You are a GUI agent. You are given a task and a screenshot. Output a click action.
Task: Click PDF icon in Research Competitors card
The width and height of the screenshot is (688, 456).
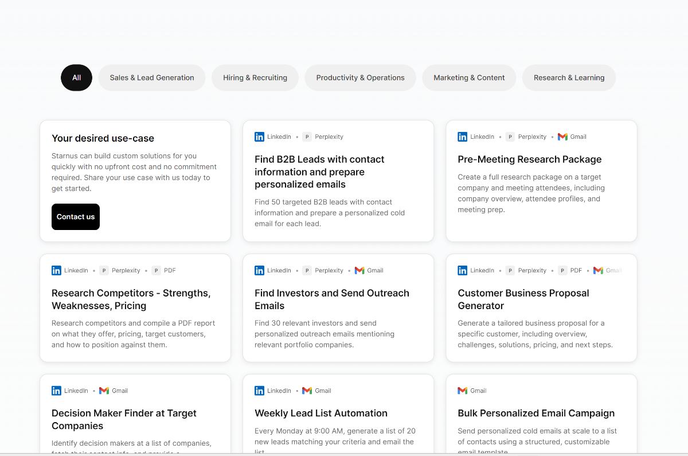tap(157, 270)
